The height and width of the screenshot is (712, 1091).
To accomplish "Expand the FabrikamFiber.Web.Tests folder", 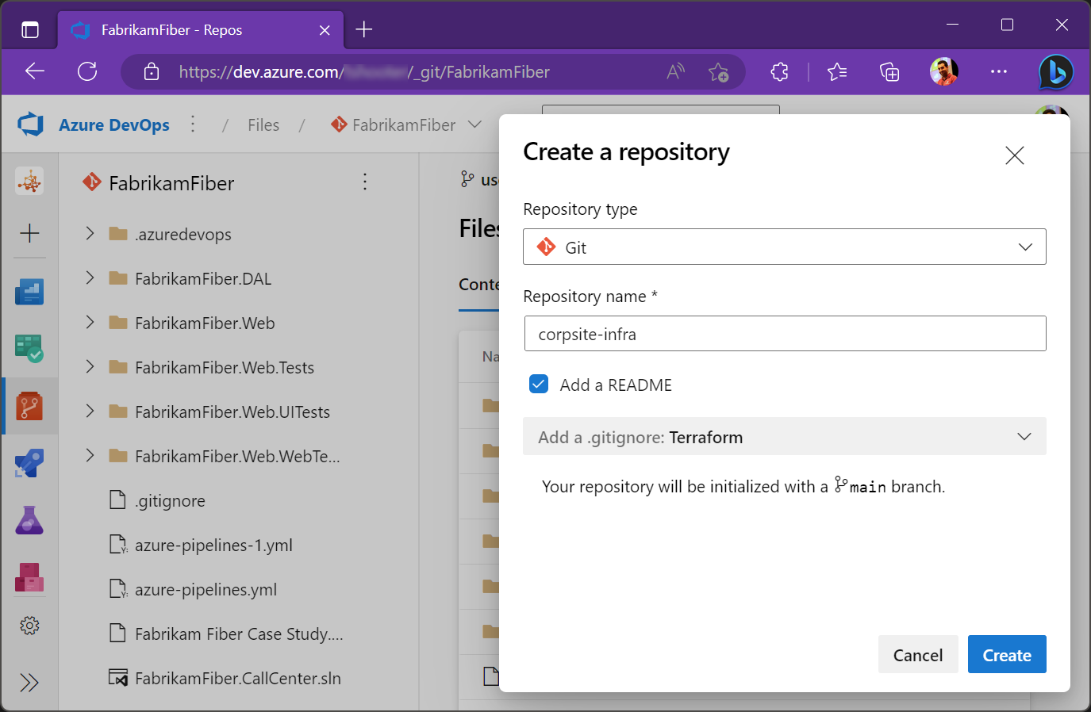I will [90, 366].
